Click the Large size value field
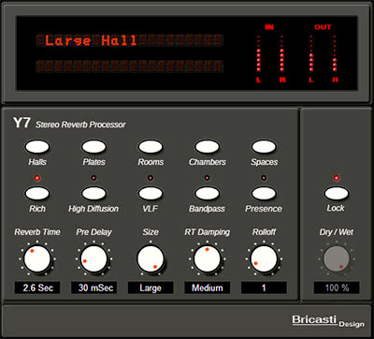The height and width of the screenshot is (339, 374). click(x=151, y=287)
